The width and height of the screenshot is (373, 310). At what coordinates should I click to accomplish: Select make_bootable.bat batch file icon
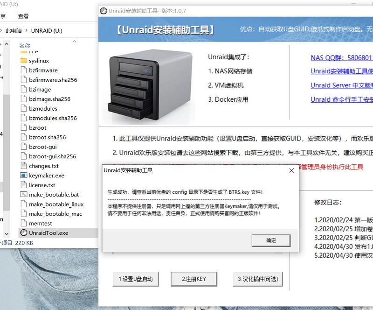24,194
